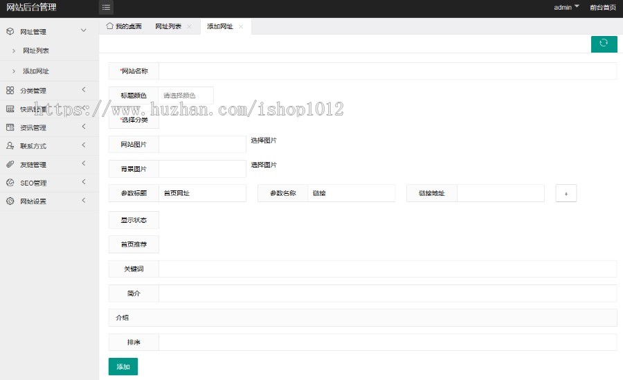The width and height of the screenshot is (623, 380).
Task: Expand the 分类管理 menu chevron
Action: coord(84,89)
